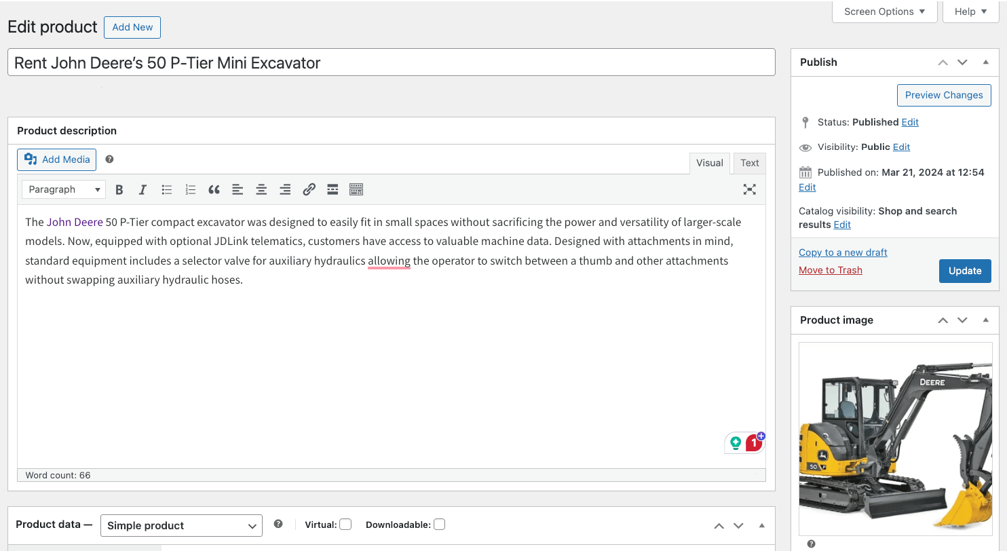Click the excavator product image thumbnail

[895, 439]
